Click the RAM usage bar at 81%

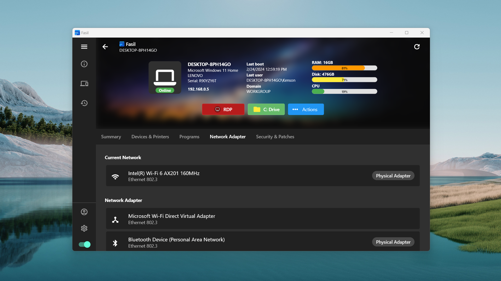(x=344, y=68)
